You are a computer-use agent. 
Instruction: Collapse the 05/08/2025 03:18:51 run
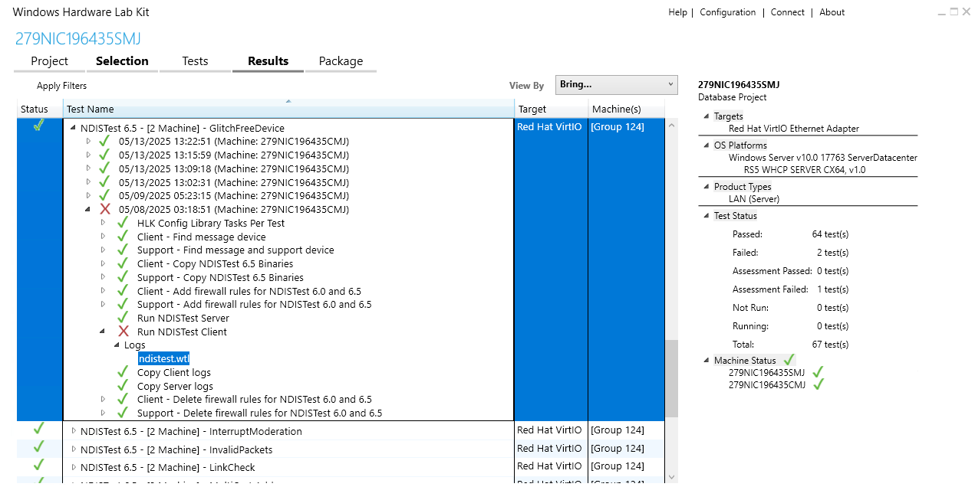[88, 210]
